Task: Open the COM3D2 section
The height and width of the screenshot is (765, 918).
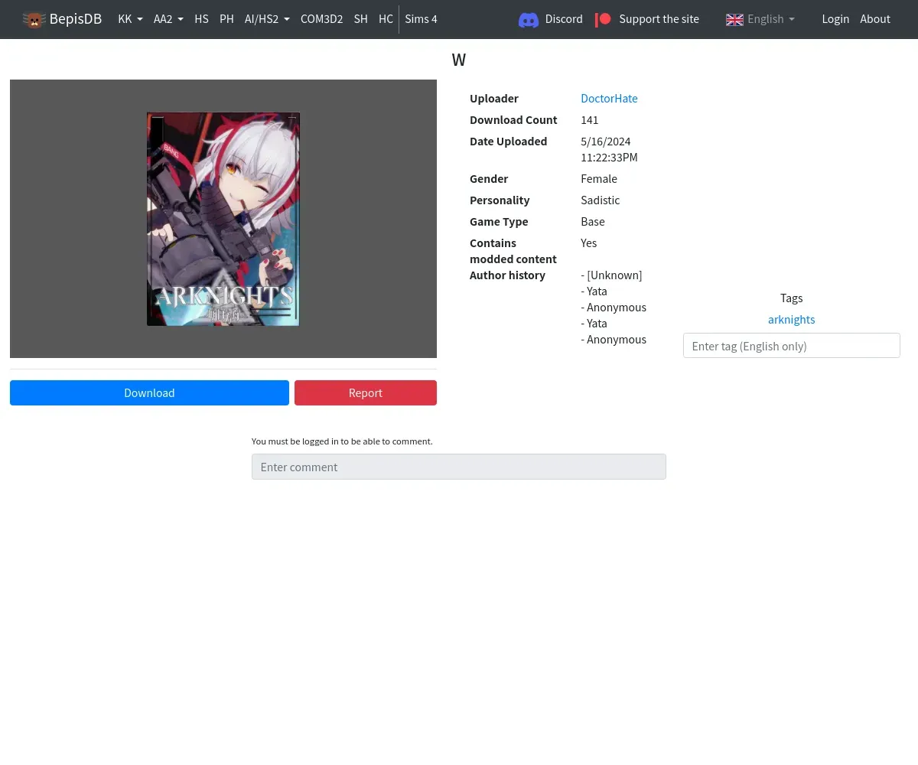Action: (321, 19)
